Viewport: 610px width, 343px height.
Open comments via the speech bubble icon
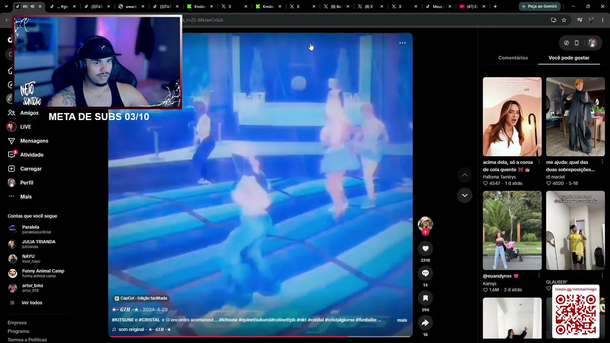pyautogui.click(x=425, y=273)
